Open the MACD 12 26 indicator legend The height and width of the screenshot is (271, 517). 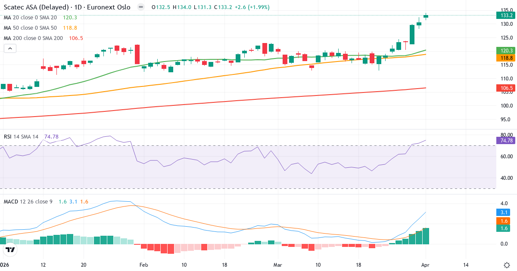(28, 201)
